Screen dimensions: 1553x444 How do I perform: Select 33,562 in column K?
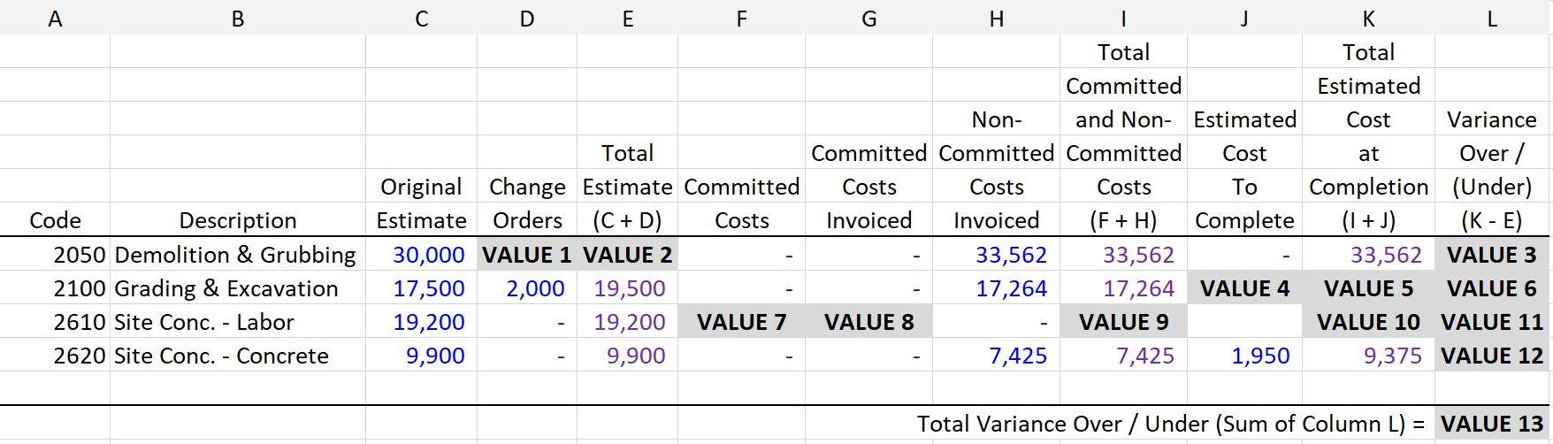coord(1368,255)
